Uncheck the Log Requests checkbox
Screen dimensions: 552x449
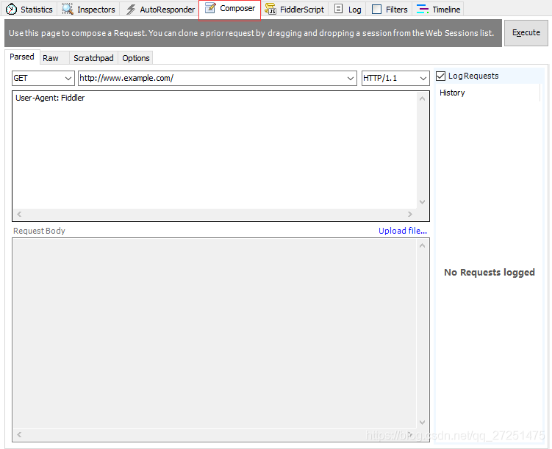pyautogui.click(x=441, y=76)
